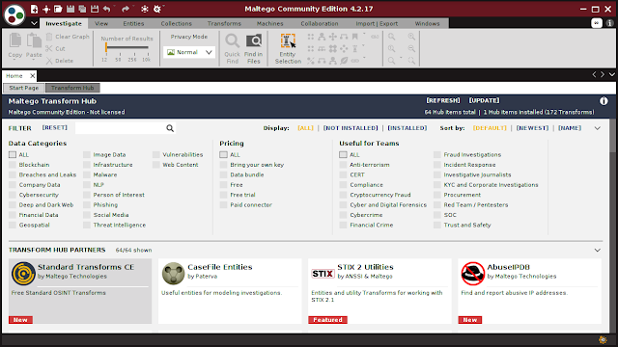
Task: Click the Paste clipboard icon
Action: [34, 40]
